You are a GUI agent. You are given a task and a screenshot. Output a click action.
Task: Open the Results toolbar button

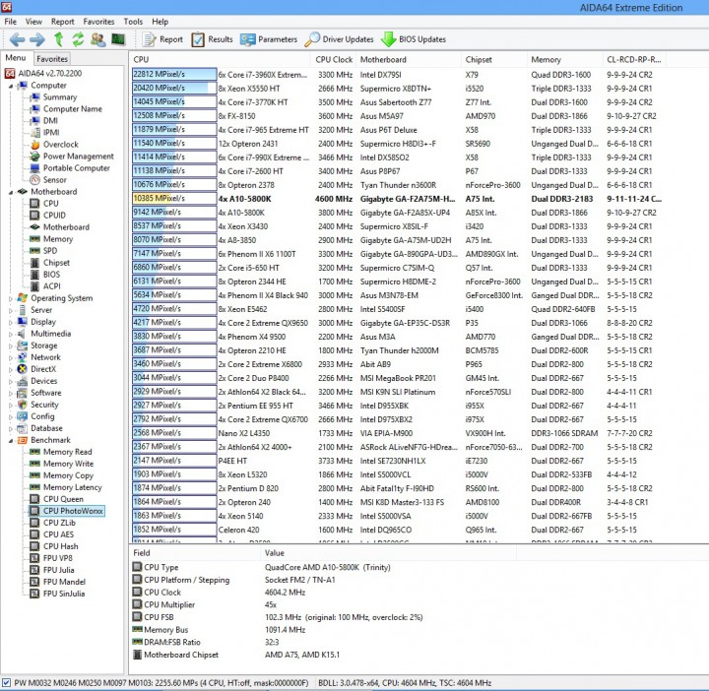212,39
